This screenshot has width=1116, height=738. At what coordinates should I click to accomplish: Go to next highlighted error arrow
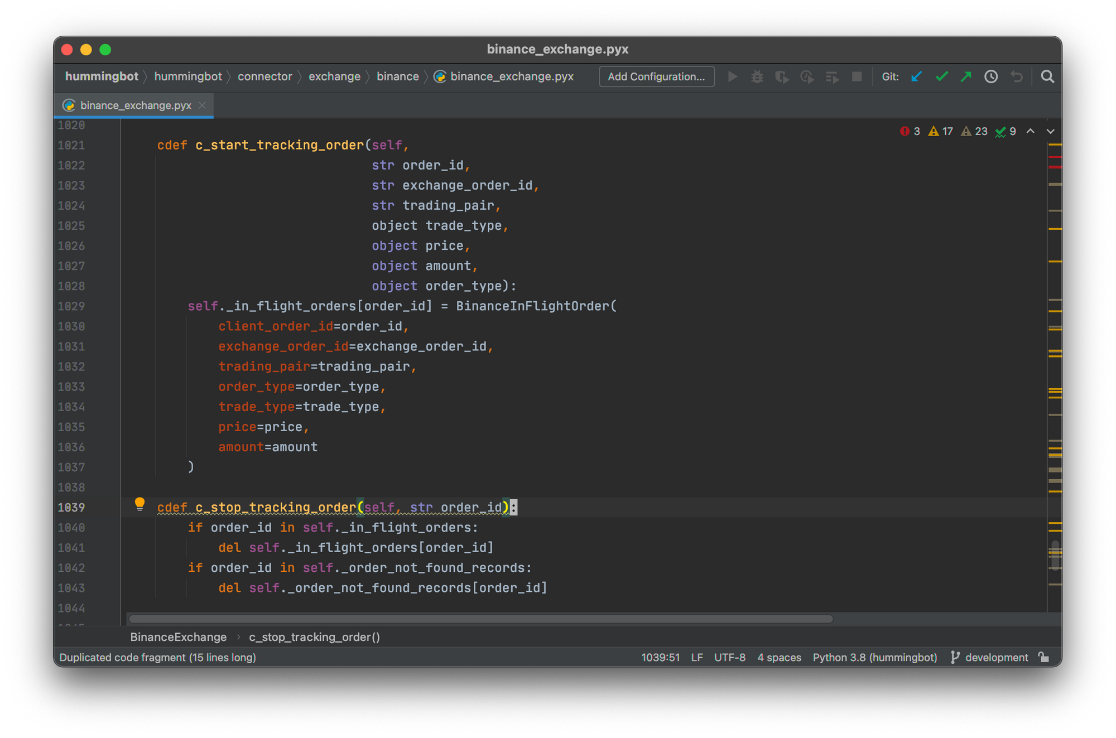(1050, 131)
